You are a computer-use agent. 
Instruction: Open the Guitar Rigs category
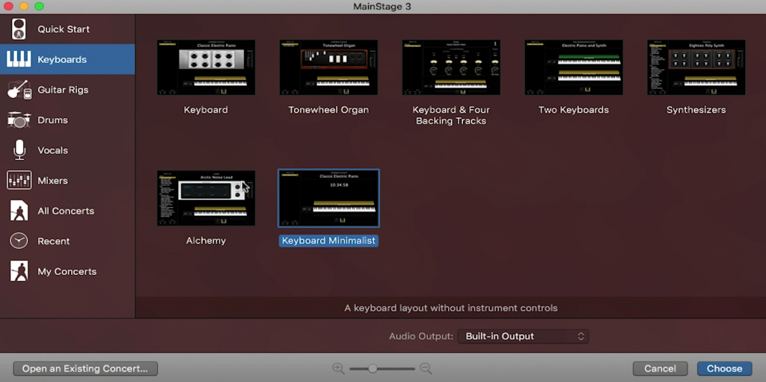click(x=63, y=90)
